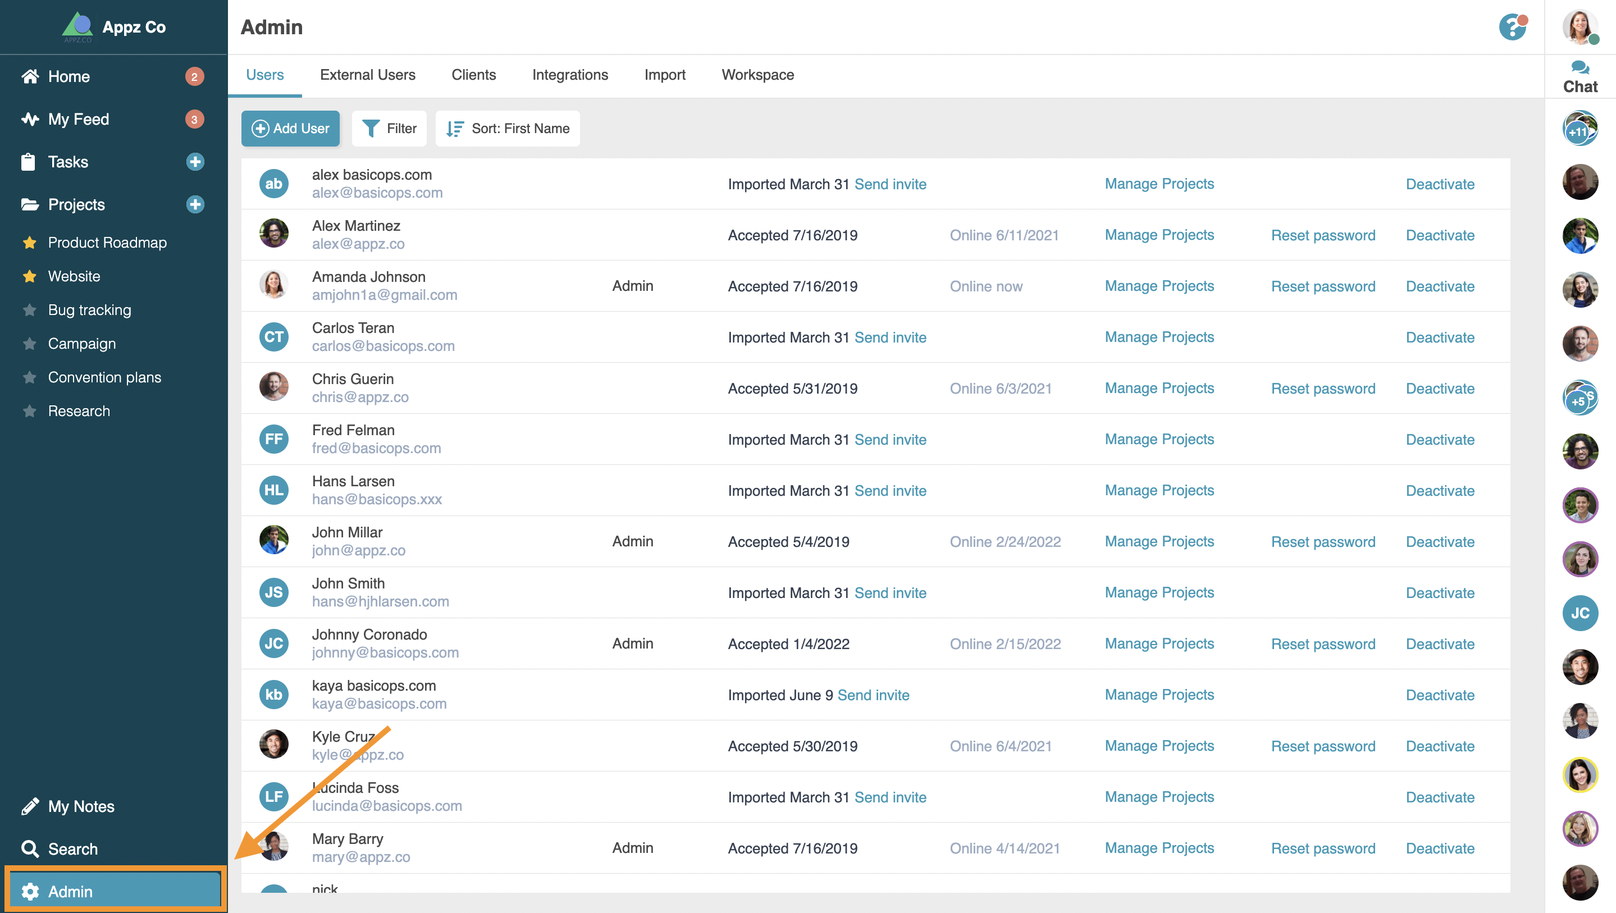The height and width of the screenshot is (913, 1616).
Task: Open the yellow-ringed chat avatar
Action: 1580,775
